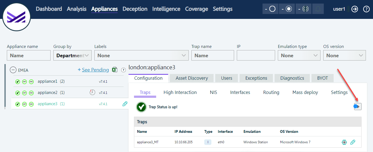Click the add trap plus button
This screenshot has height=152, width=373.
(358, 107)
